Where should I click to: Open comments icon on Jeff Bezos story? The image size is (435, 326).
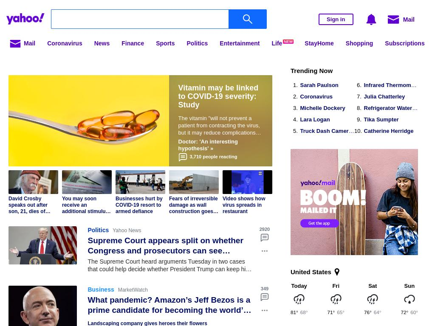(264, 297)
